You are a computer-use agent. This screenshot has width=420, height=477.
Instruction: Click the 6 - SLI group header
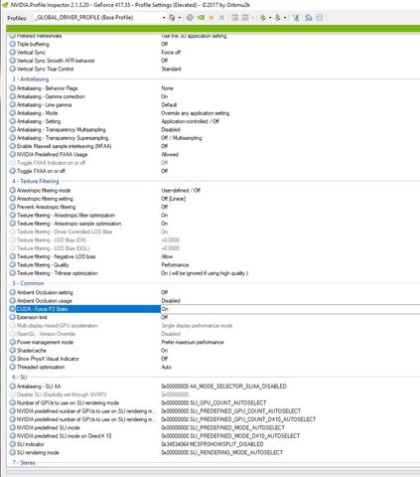[x=20, y=377]
